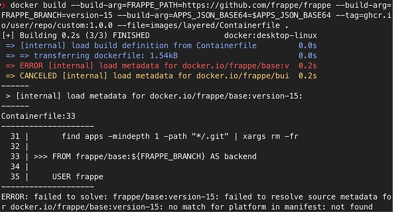Viewport: 393px width, 212px height.
Task: Click the docker:desktop-linux context label
Action: pos(271,35)
